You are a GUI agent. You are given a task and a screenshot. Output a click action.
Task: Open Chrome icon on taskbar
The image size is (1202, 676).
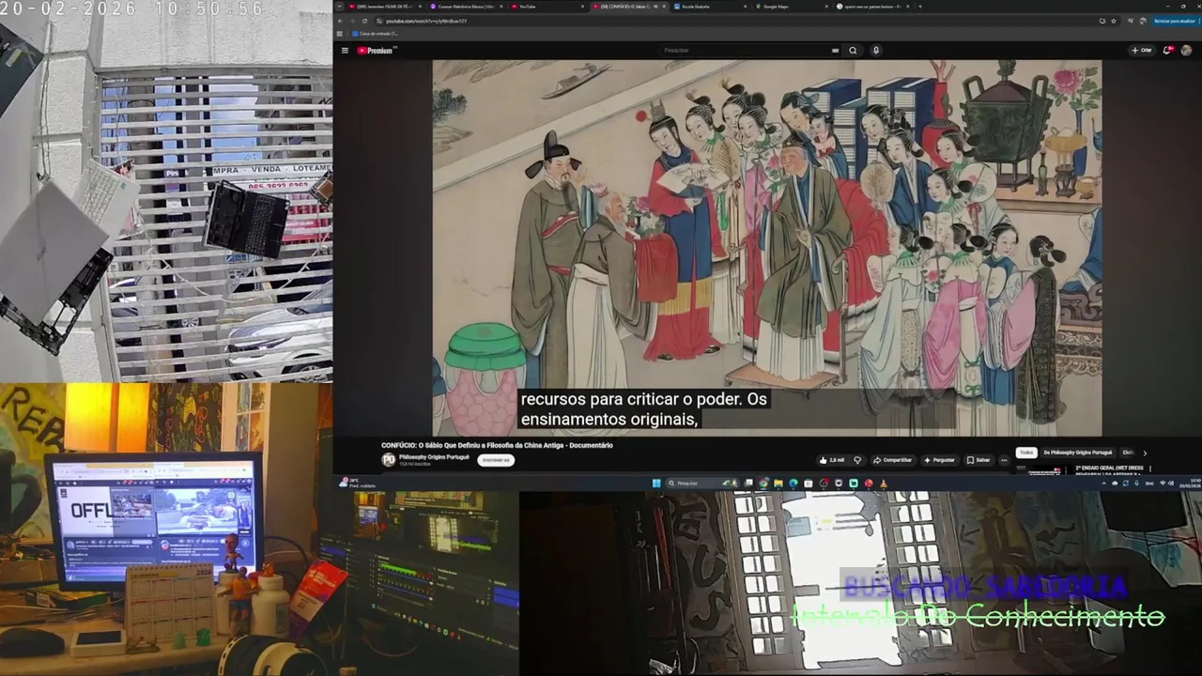click(x=763, y=484)
